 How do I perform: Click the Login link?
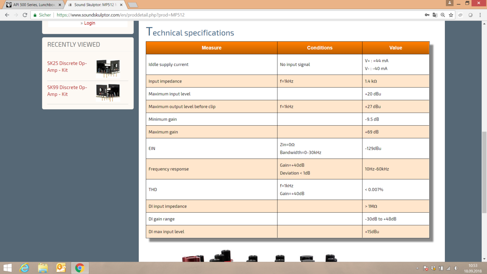pyautogui.click(x=89, y=23)
